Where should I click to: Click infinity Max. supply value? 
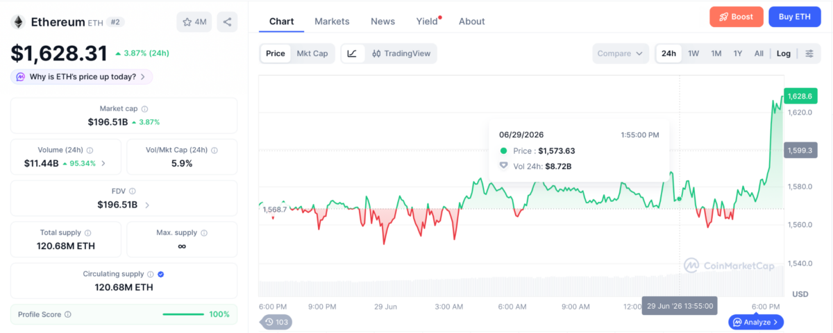pos(182,246)
